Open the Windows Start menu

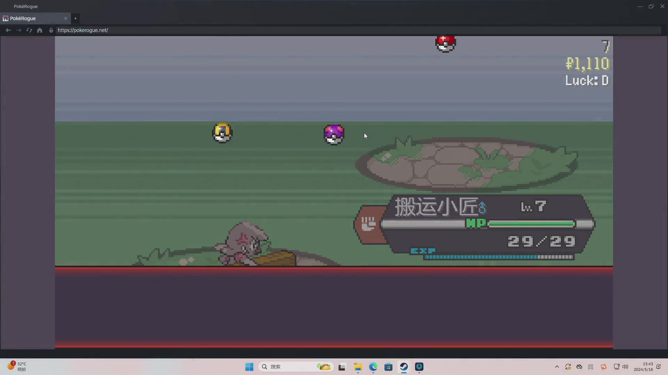point(249,367)
